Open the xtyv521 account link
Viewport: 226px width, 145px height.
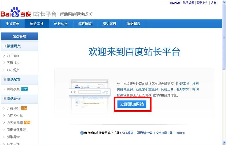click(175, 3)
